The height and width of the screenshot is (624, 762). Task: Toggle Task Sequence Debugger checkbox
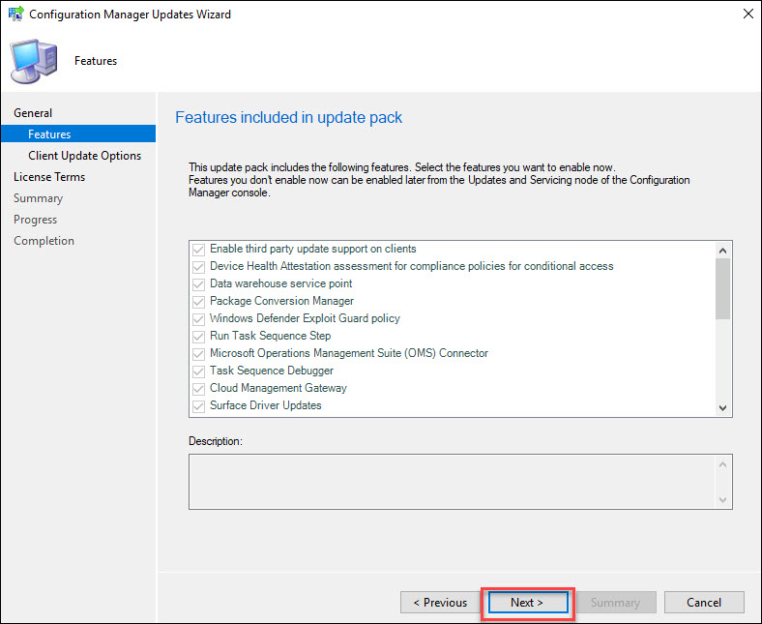click(x=198, y=371)
